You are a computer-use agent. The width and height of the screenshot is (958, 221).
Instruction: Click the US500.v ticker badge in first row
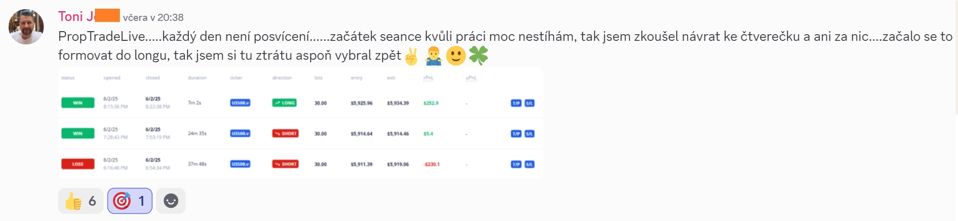click(240, 103)
